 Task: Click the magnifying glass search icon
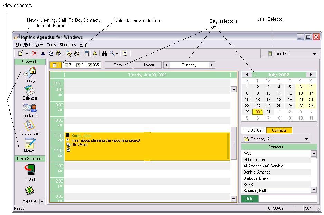112,53
